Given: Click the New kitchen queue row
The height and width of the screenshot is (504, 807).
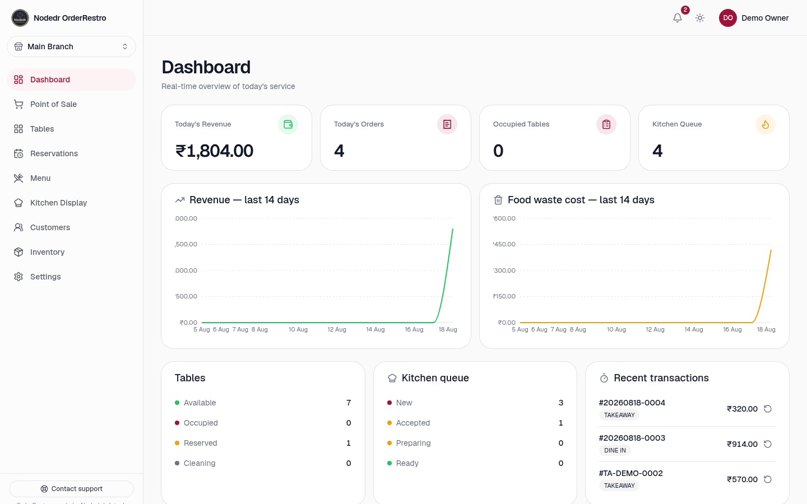Looking at the screenshot, I should [475, 403].
